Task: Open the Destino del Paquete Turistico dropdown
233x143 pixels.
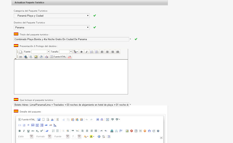Action: click(52, 28)
